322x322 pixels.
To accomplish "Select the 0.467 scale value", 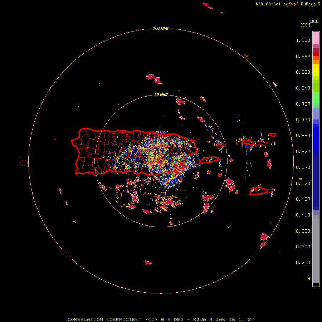I will pyautogui.click(x=303, y=199).
